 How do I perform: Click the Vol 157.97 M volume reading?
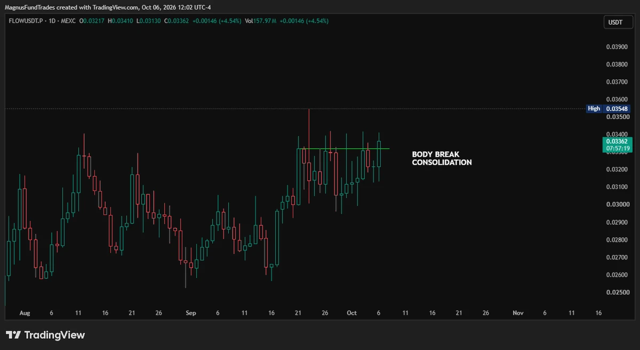260,21
